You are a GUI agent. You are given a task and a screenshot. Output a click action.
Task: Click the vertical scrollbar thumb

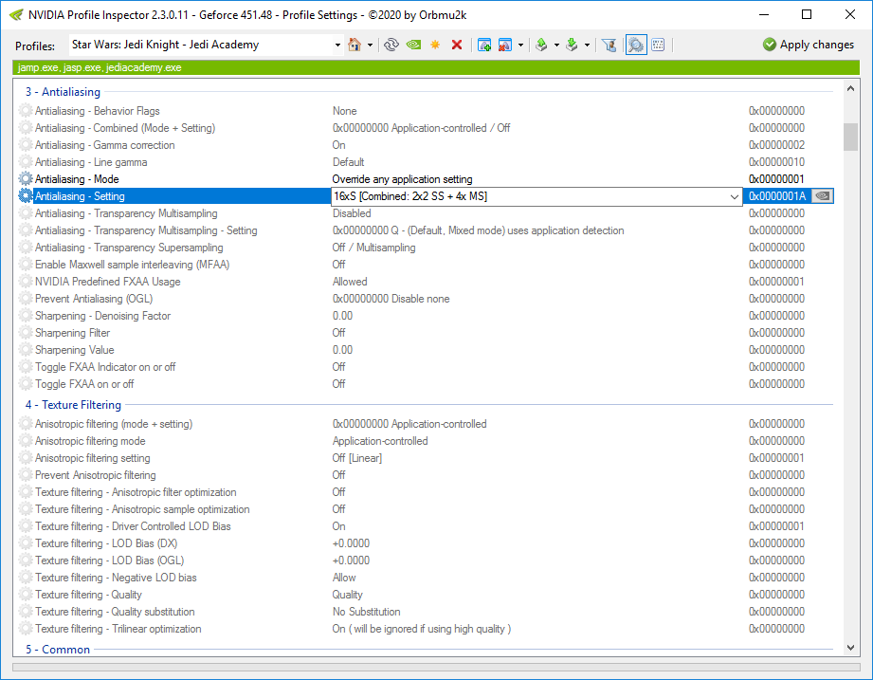[850, 137]
